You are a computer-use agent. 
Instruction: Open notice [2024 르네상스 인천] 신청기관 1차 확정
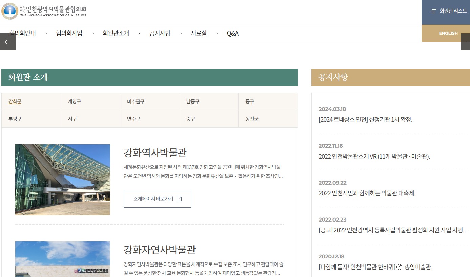(365, 119)
